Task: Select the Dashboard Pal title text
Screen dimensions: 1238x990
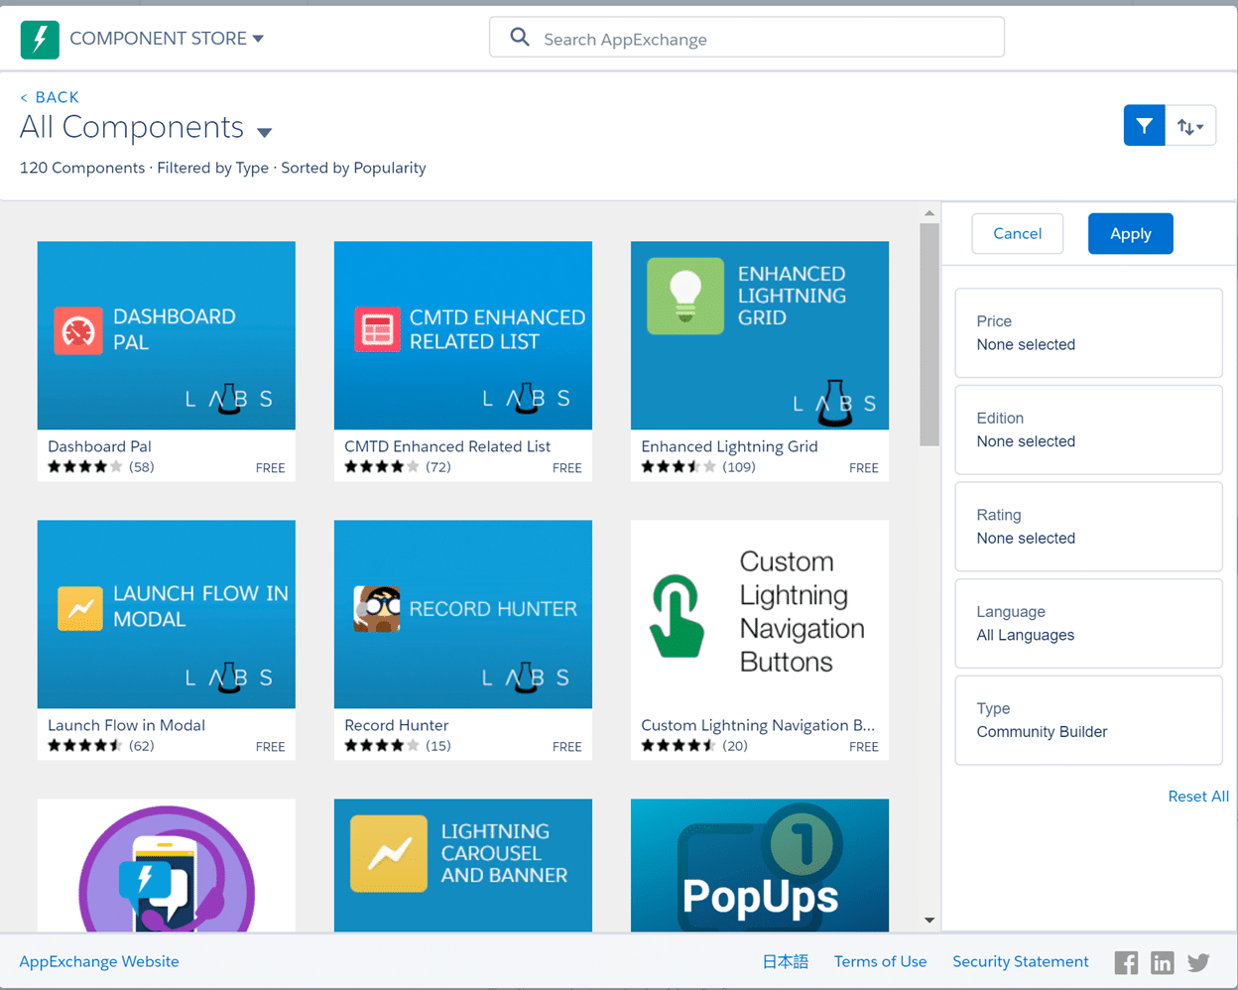Action: (x=99, y=446)
